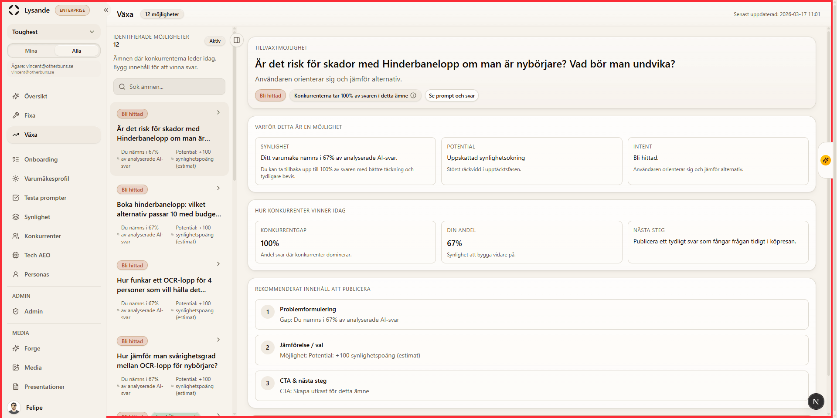Expand the 'Hur funkar ett OCR-lopp' card chevron
The width and height of the screenshot is (837, 418).
218,264
